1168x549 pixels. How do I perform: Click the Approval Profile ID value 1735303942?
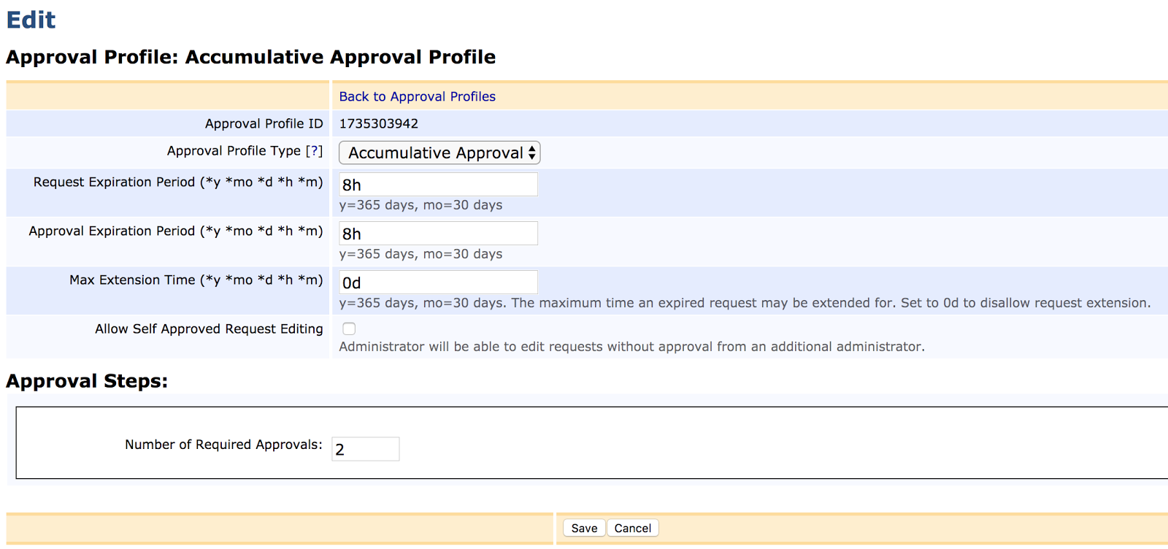pos(378,123)
